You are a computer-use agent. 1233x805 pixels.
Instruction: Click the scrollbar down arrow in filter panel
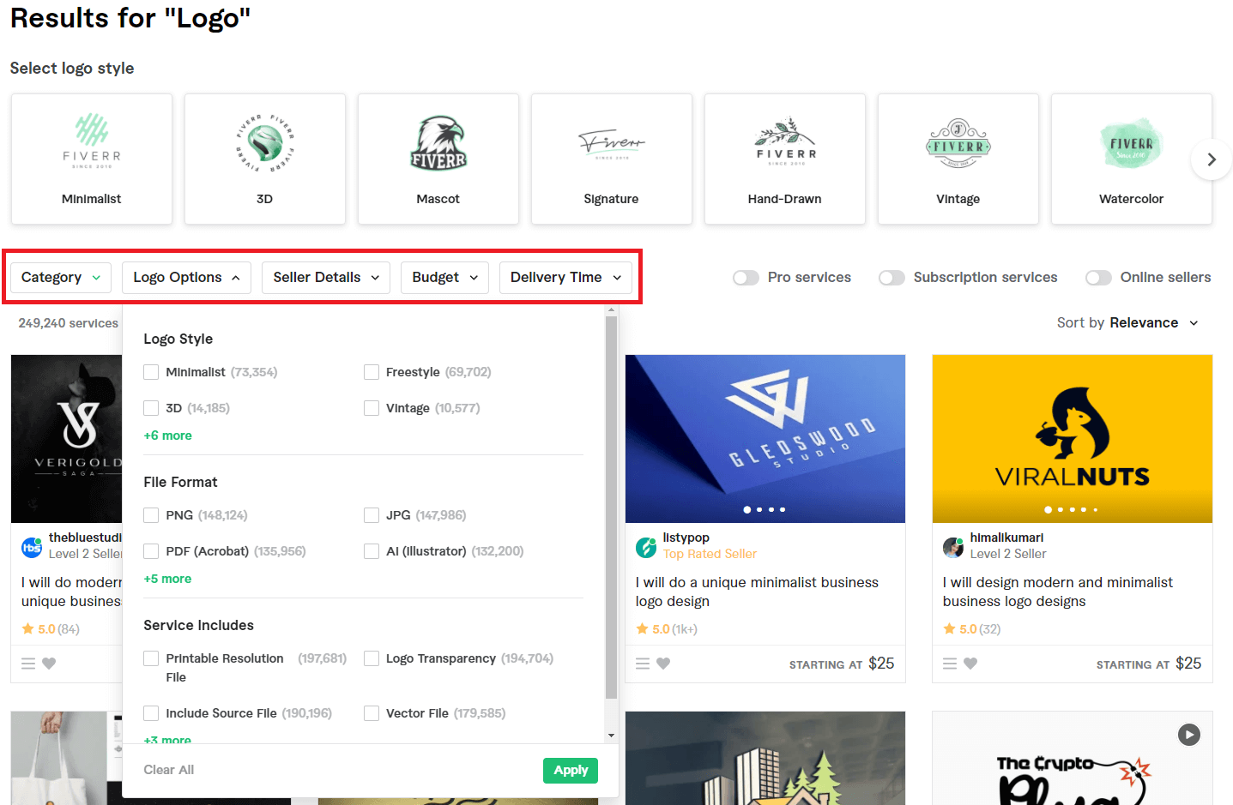[x=611, y=736]
